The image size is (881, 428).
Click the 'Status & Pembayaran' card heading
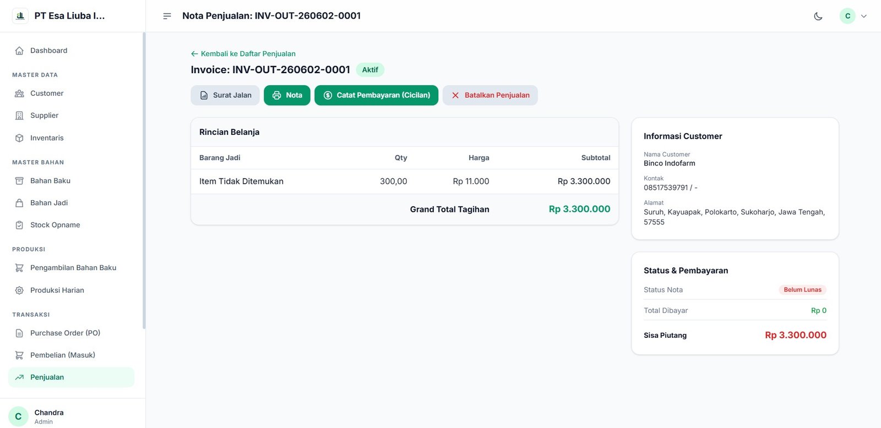[686, 271]
